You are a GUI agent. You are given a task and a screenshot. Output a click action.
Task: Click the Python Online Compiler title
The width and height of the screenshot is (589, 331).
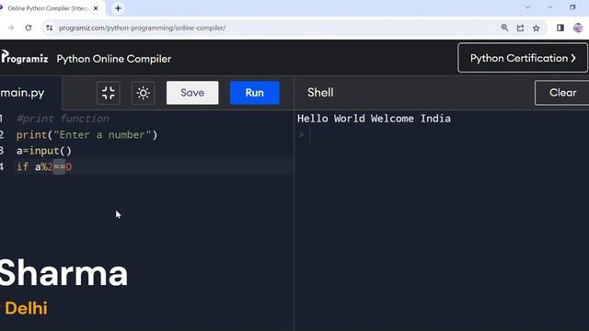114,59
